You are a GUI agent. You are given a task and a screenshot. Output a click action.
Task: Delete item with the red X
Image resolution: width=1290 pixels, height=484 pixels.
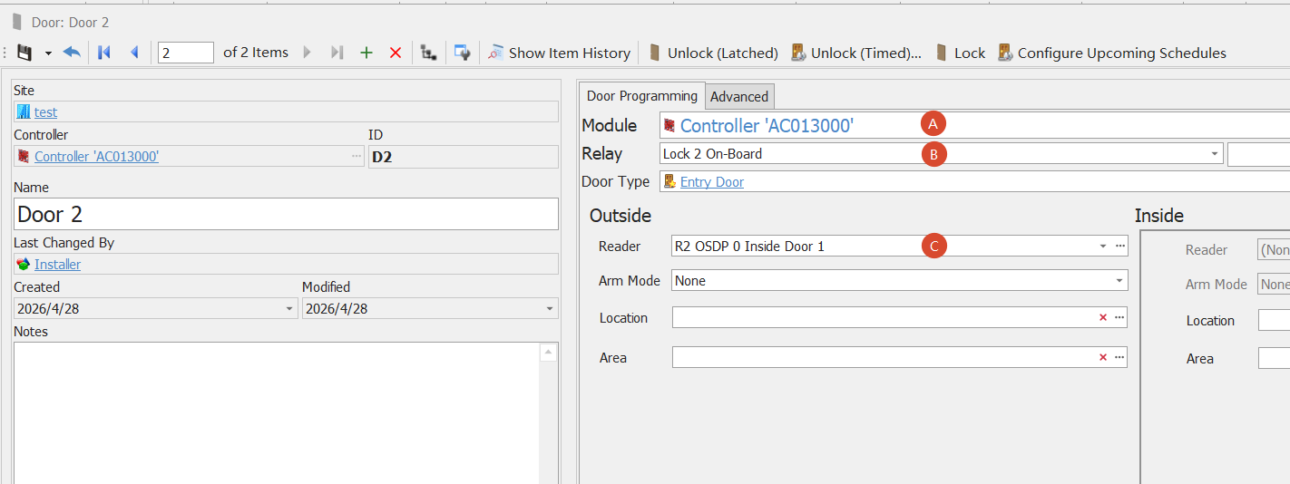click(396, 53)
